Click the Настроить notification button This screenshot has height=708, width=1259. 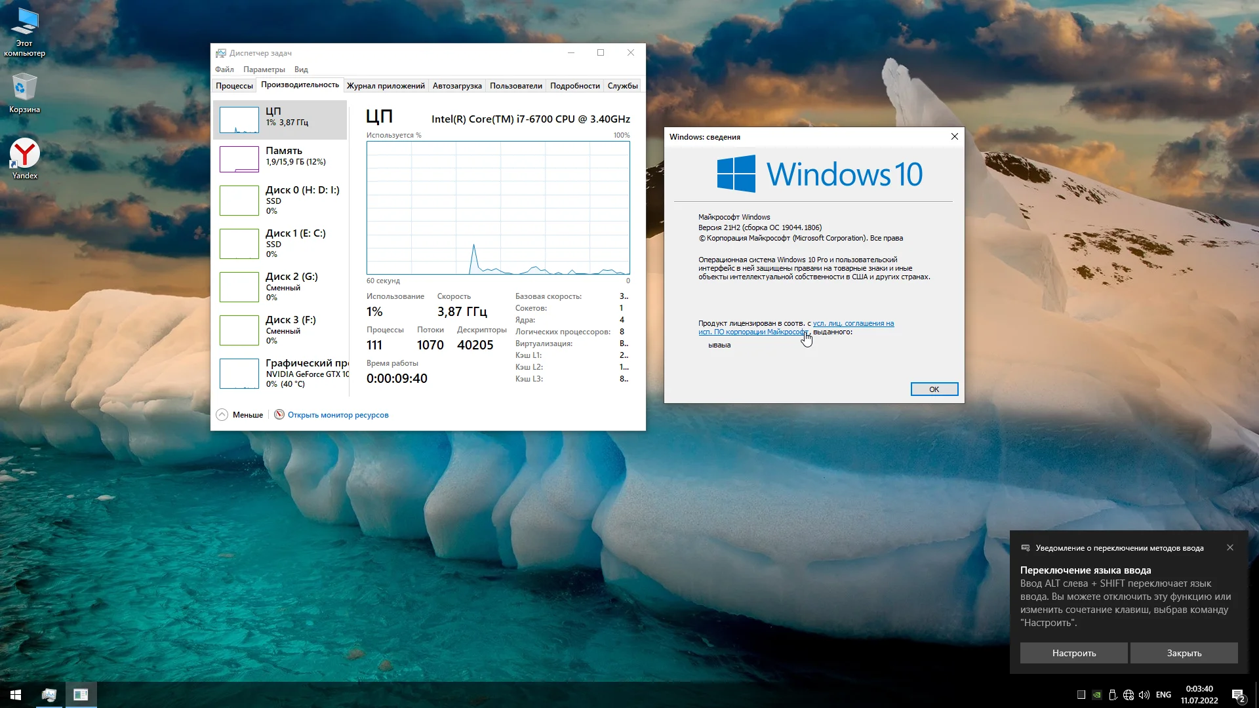point(1073,653)
